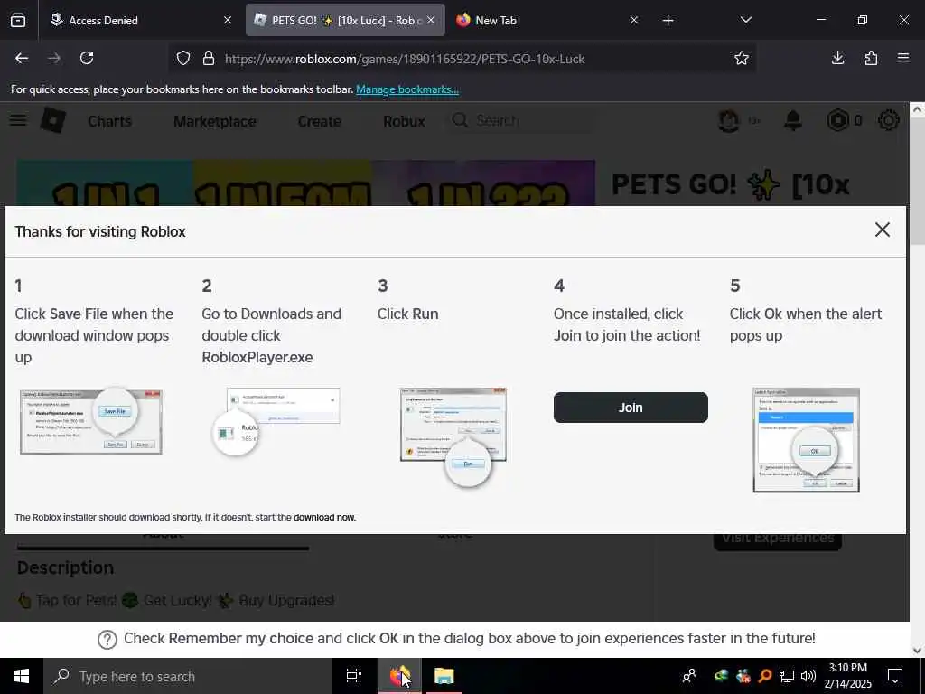The width and height of the screenshot is (925, 694).
Task: Open a new browser tab with plus button
Action: (668, 21)
